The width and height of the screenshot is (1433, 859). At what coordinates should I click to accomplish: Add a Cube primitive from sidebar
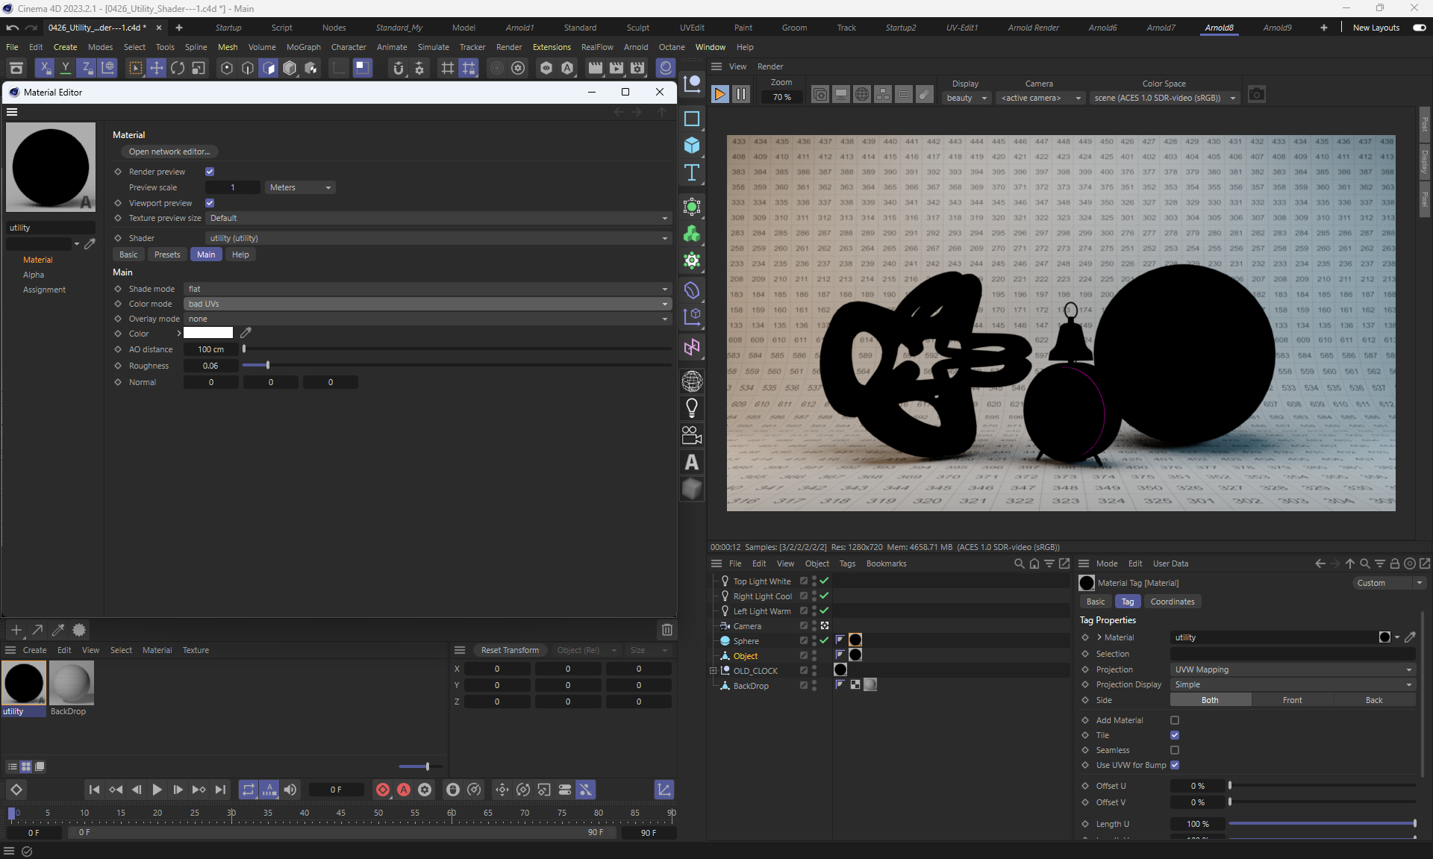point(692,146)
